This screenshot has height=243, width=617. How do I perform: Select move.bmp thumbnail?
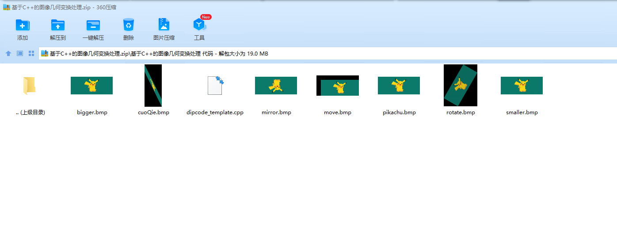338,86
